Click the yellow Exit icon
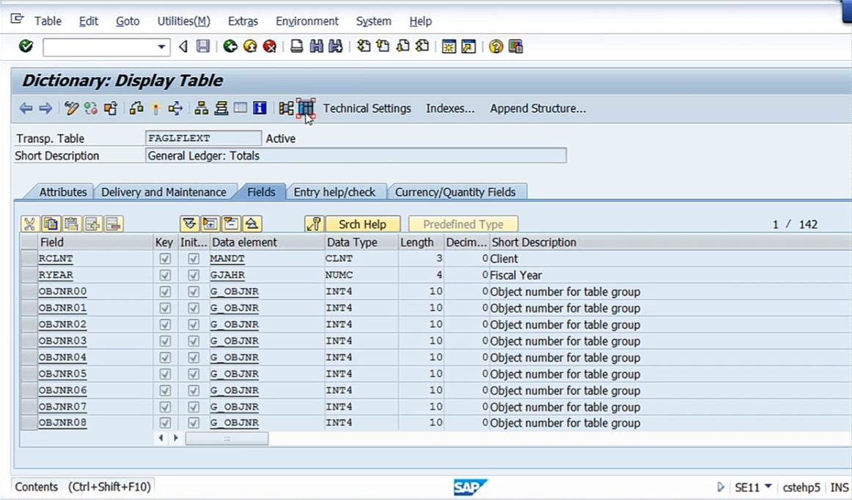852x500 pixels. 250,46
